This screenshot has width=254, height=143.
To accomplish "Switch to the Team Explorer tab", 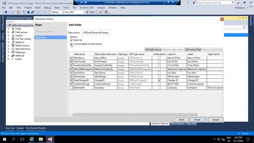I will [177, 124].
